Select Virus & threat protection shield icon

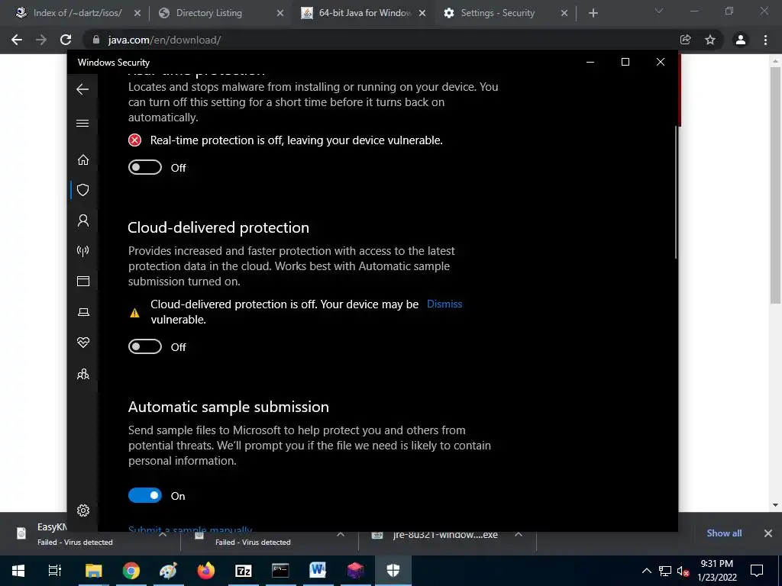pyautogui.click(x=82, y=190)
